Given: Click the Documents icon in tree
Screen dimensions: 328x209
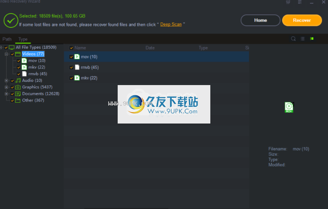Looking at the screenshot, I should (18, 94).
